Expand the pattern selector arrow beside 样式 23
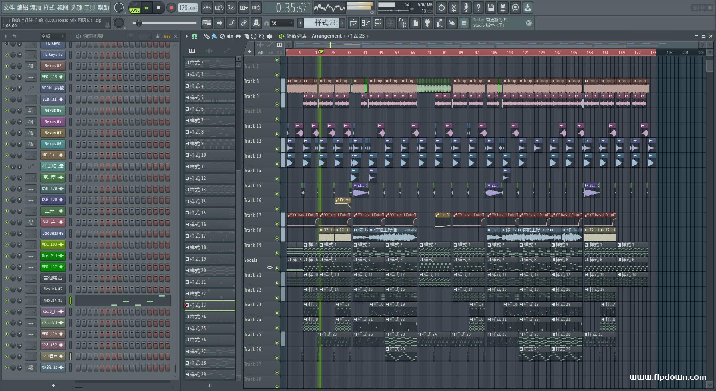Screen dimensions: 716x391 300,23
